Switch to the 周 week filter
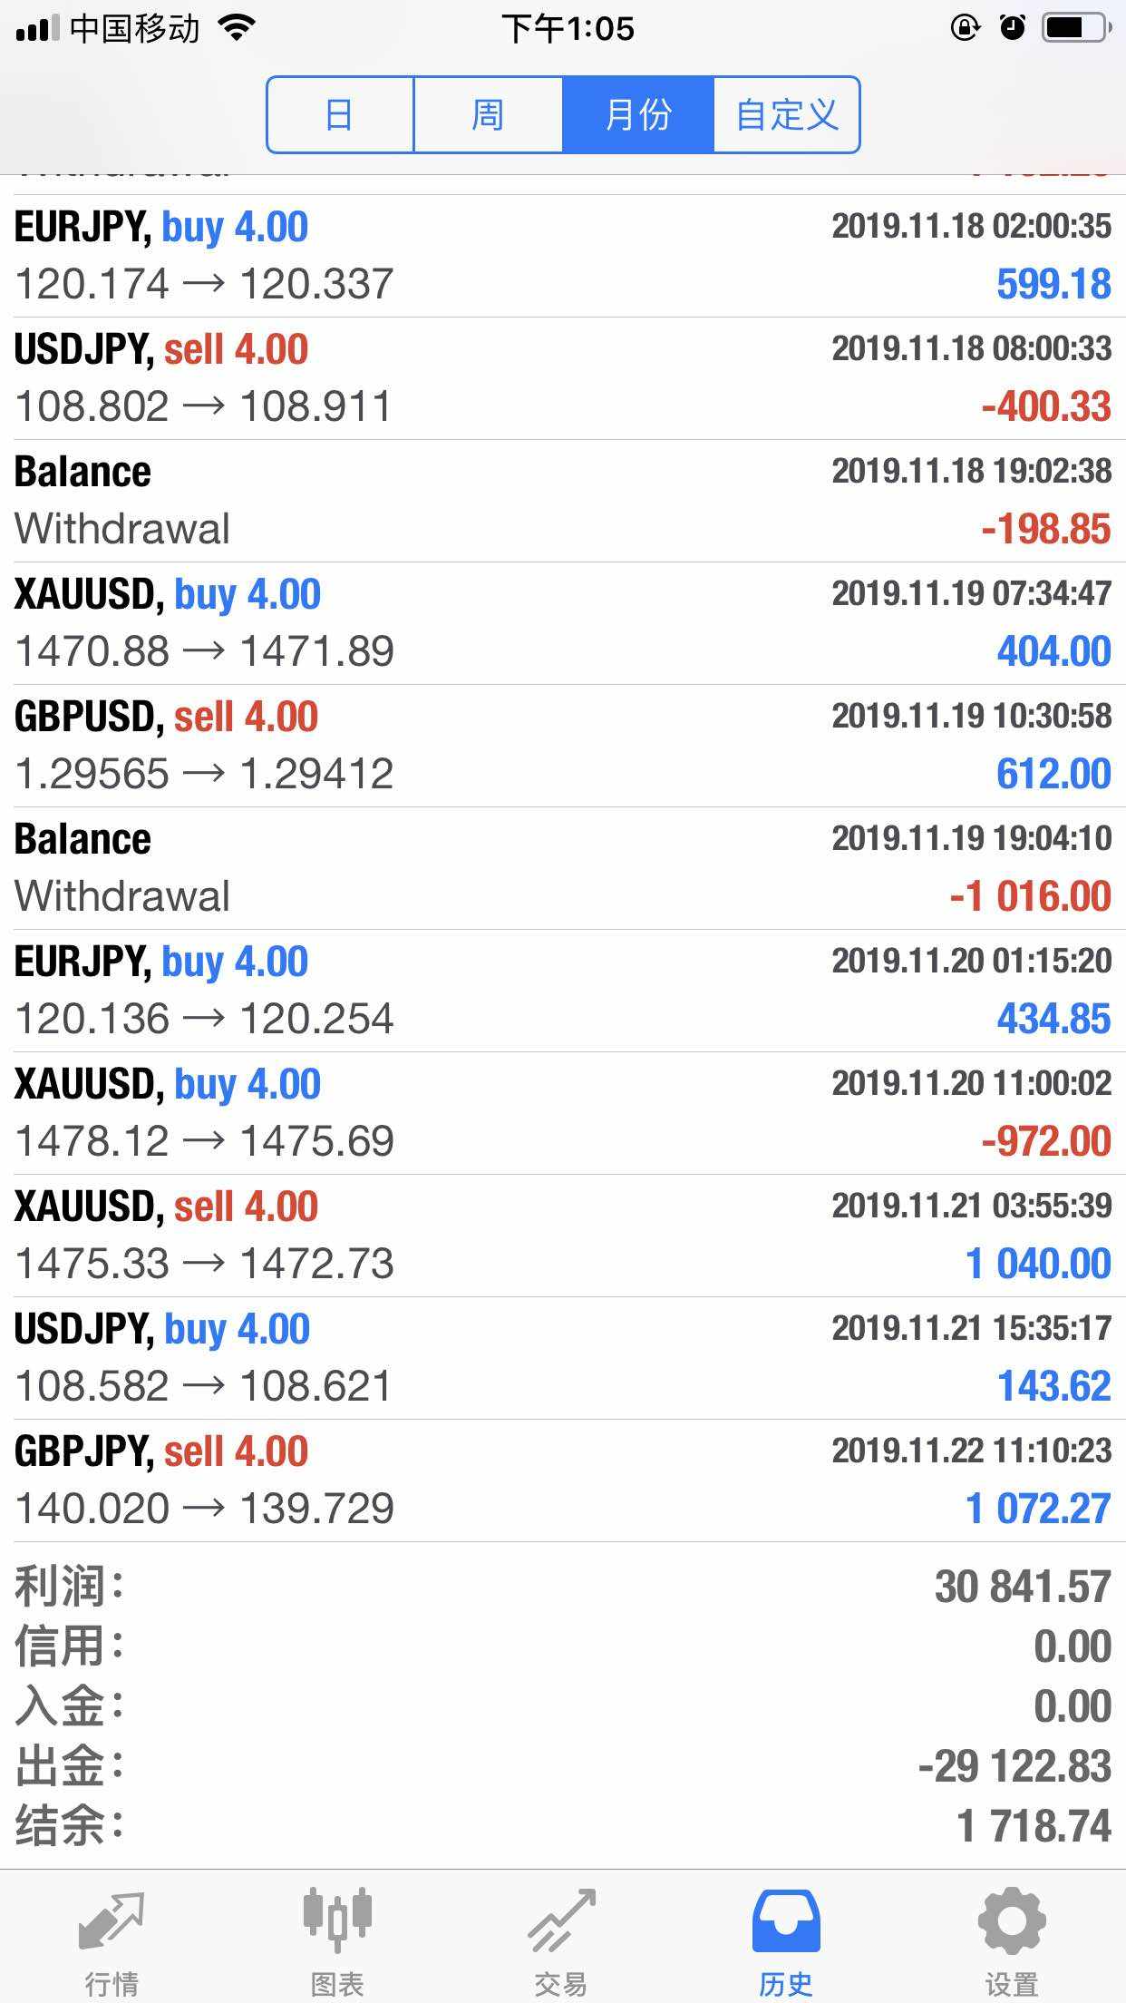 click(488, 115)
